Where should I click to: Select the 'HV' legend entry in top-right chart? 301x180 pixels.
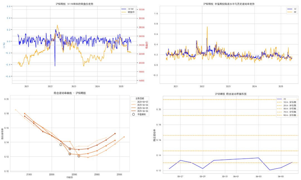292,12
